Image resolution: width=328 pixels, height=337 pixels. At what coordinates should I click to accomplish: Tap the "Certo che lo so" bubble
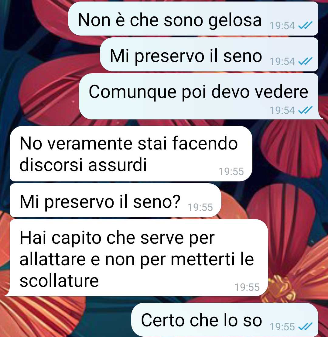pos(225,320)
